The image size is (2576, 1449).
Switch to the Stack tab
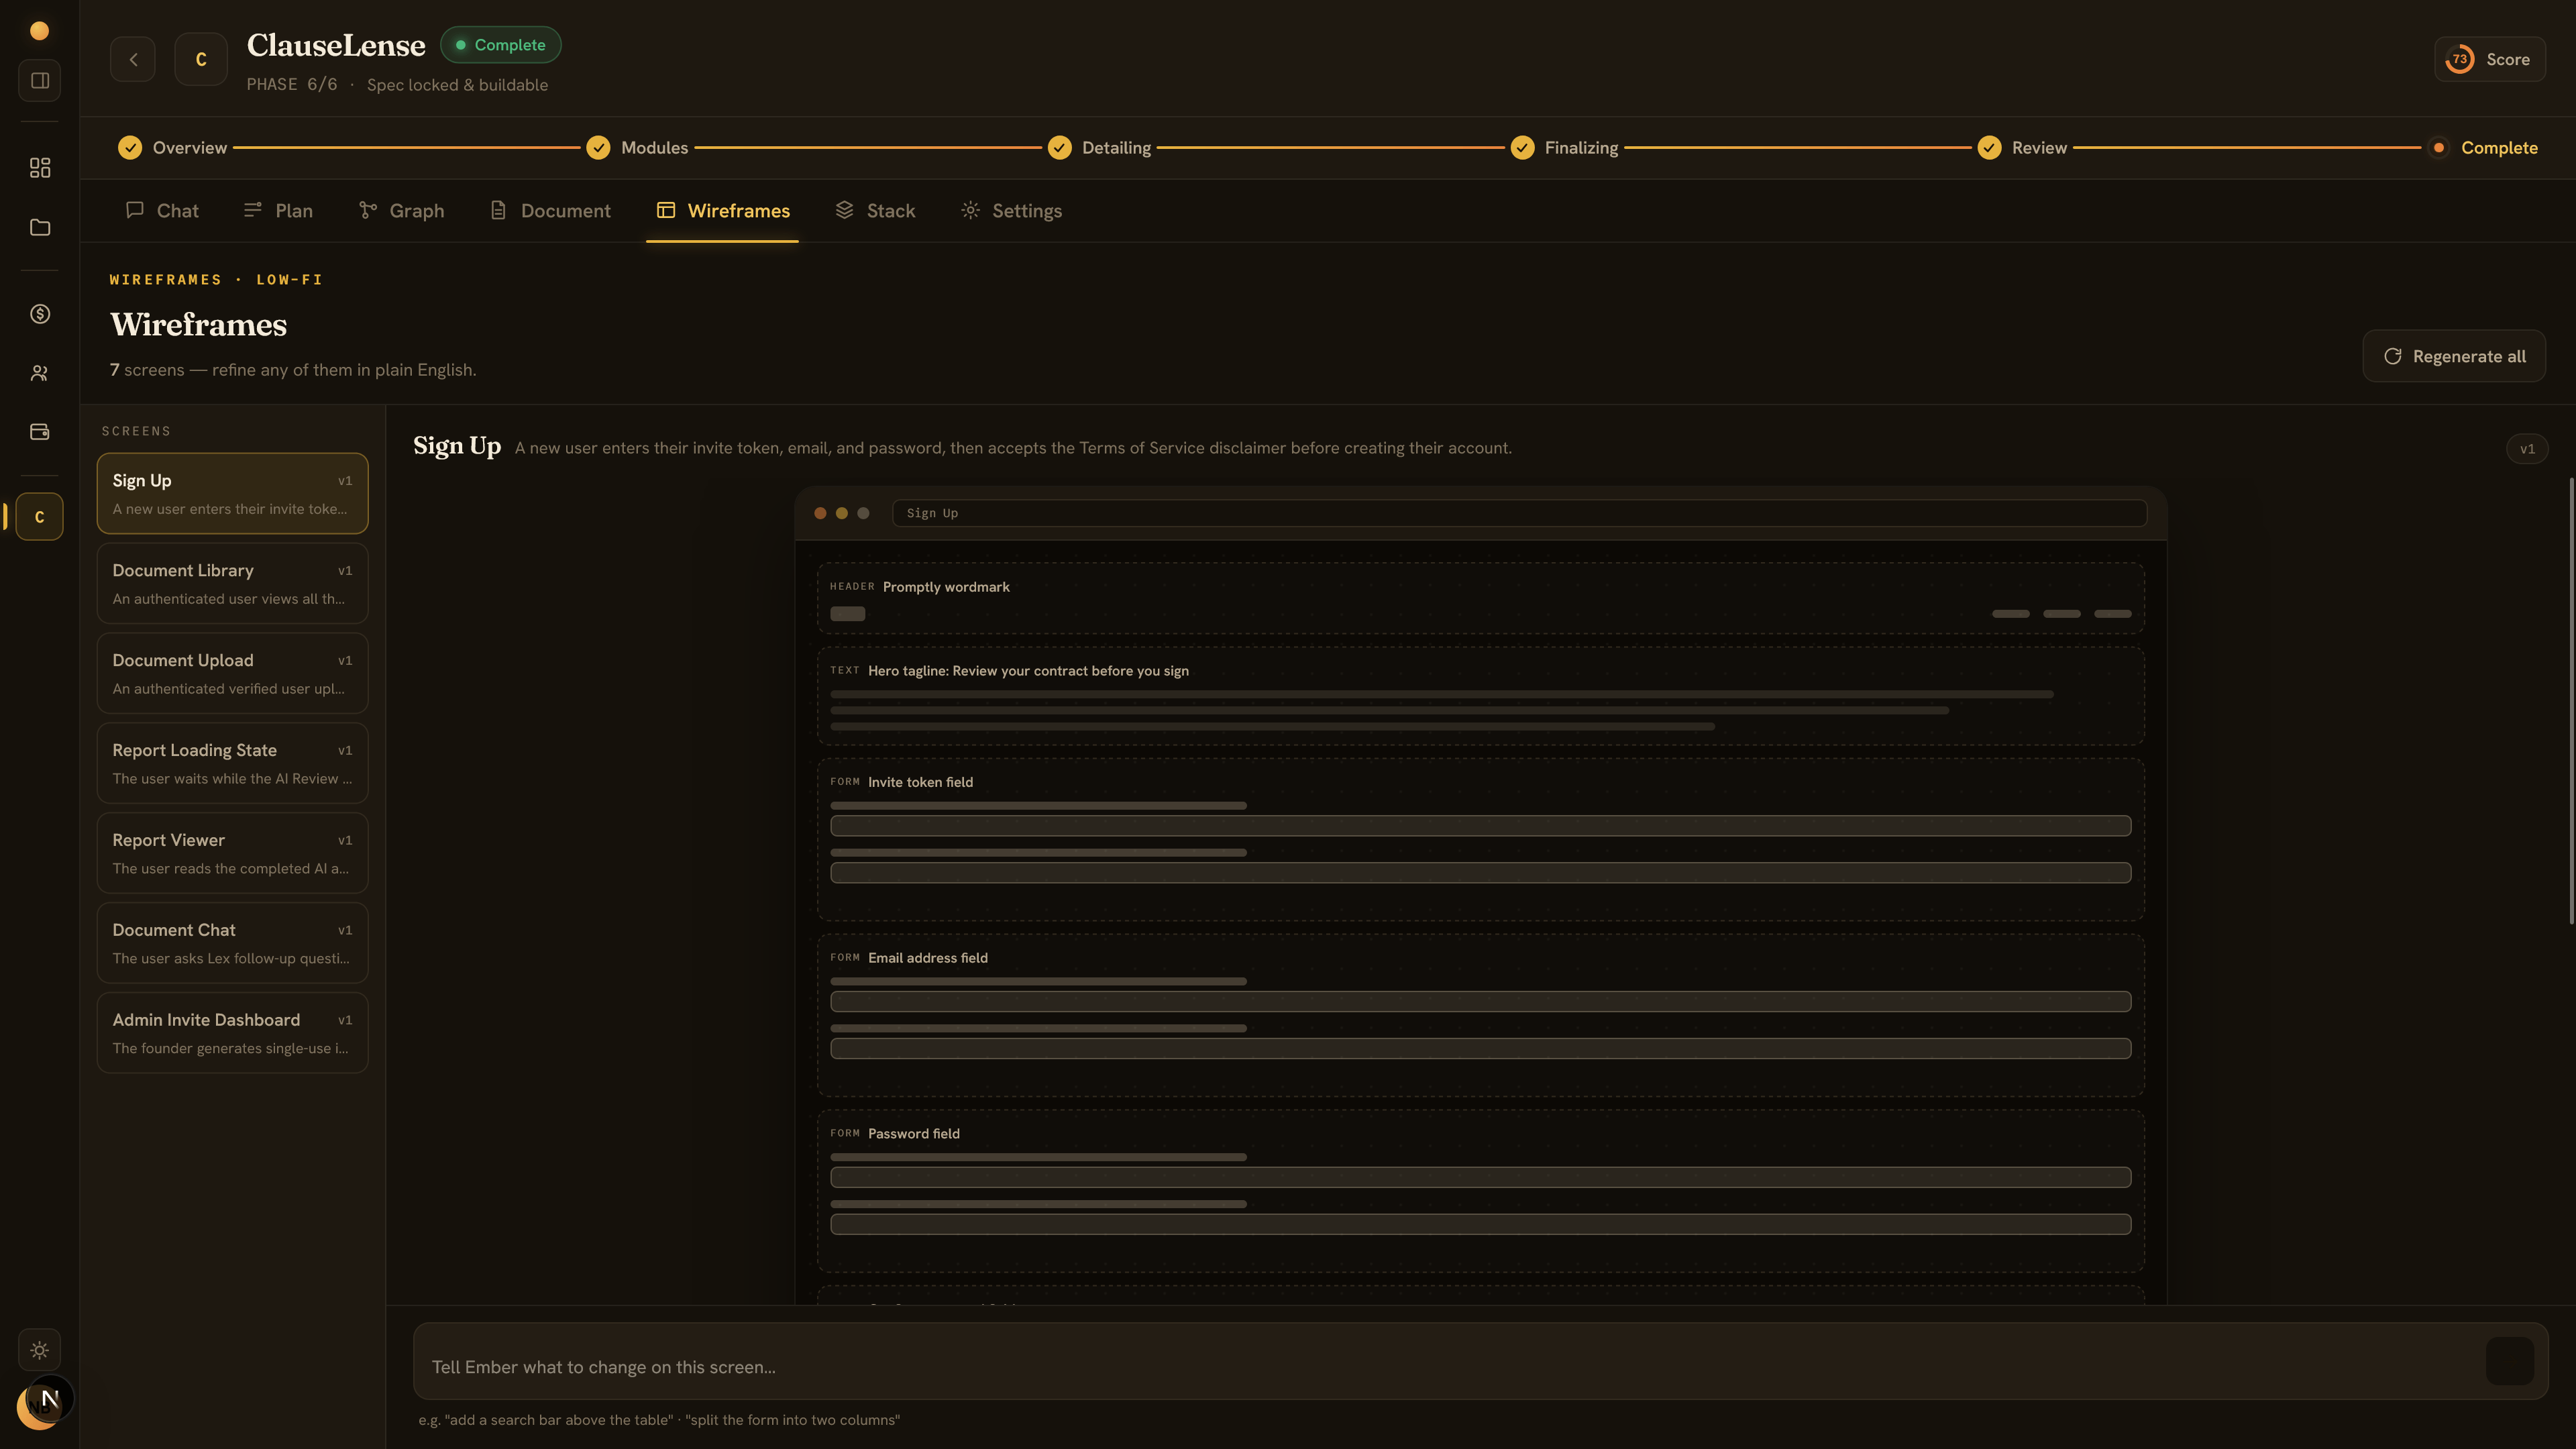(x=875, y=211)
